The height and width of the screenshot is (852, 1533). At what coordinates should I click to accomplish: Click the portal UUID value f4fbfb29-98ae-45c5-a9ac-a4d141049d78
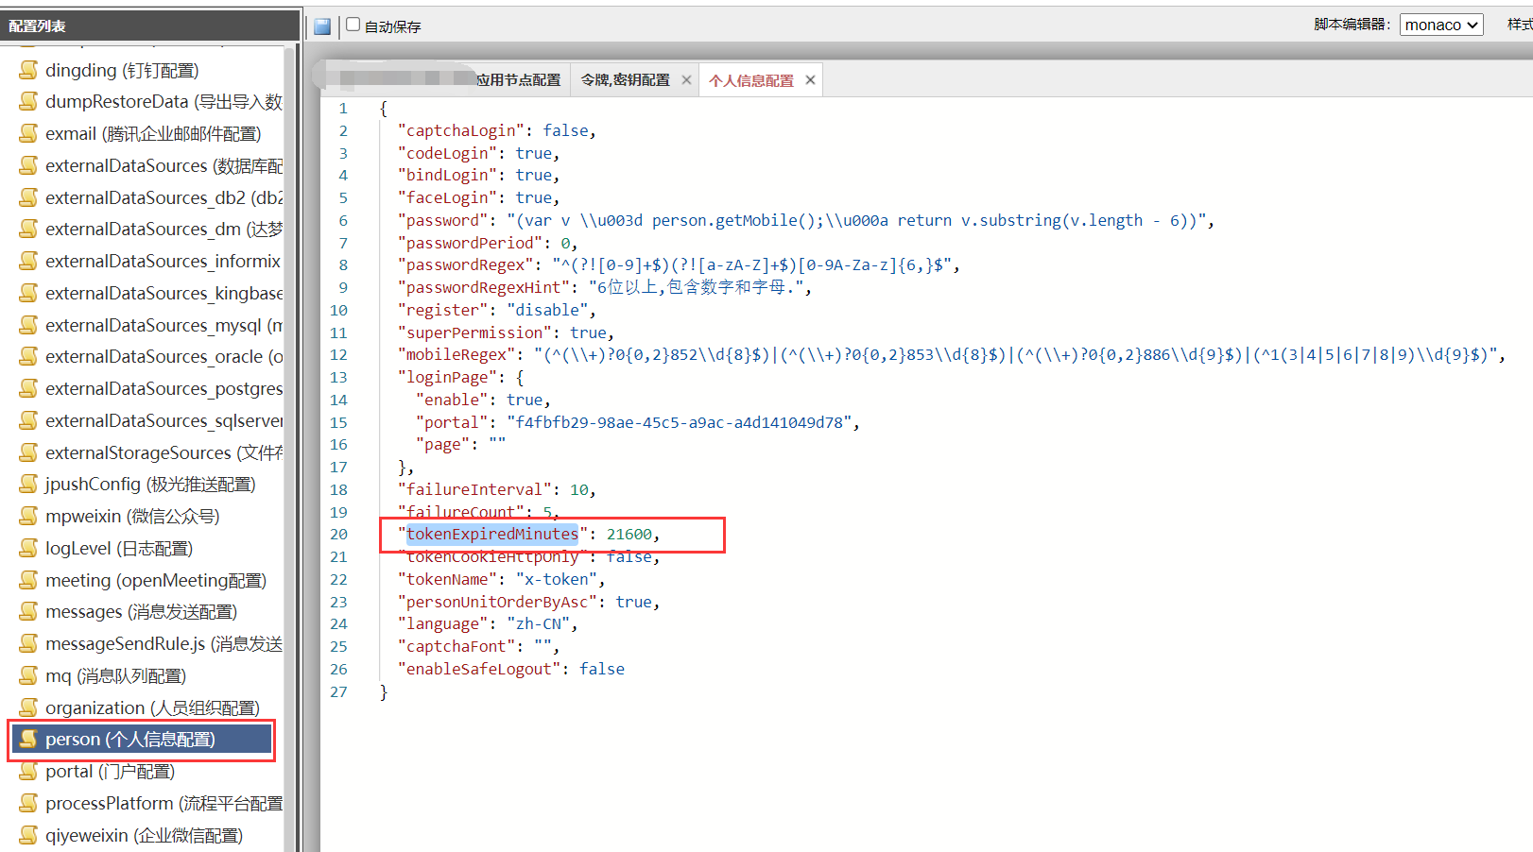(680, 422)
